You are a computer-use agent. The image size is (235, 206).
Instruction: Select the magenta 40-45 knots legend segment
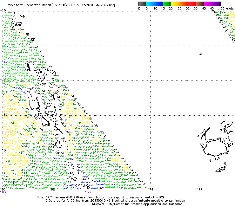208,4
